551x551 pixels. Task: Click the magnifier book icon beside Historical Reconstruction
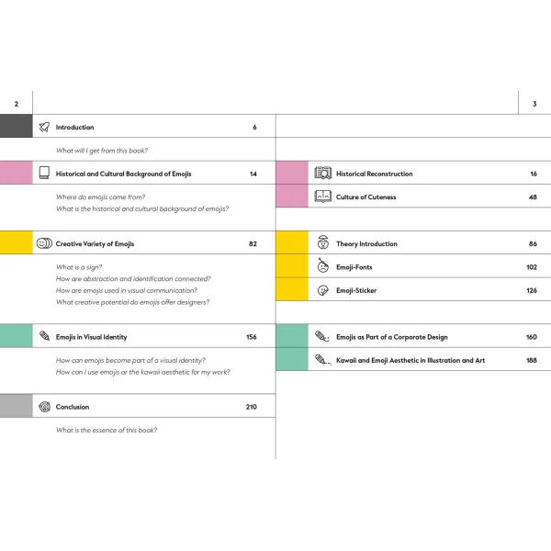pyautogui.click(x=323, y=173)
